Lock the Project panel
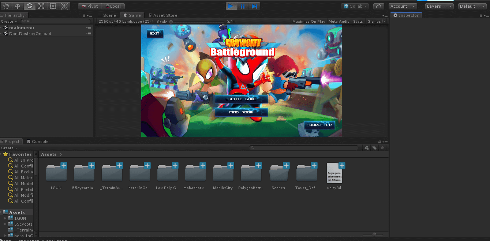The image size is (490, 241). tap(379, 142)
